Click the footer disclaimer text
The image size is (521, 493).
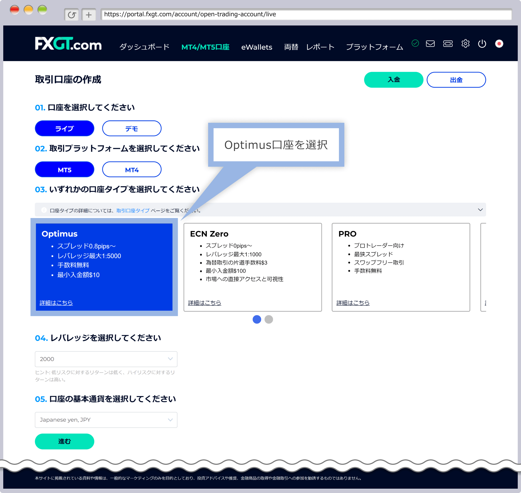199,478
